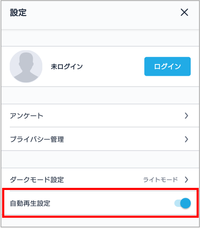Image resolution: width=200 pixels, height=228 pixels.
Task: Open the アンケート menu entry
Action: click(100, 116)
